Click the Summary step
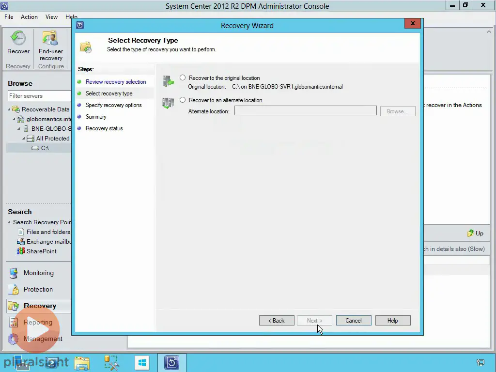 (96, 117)
